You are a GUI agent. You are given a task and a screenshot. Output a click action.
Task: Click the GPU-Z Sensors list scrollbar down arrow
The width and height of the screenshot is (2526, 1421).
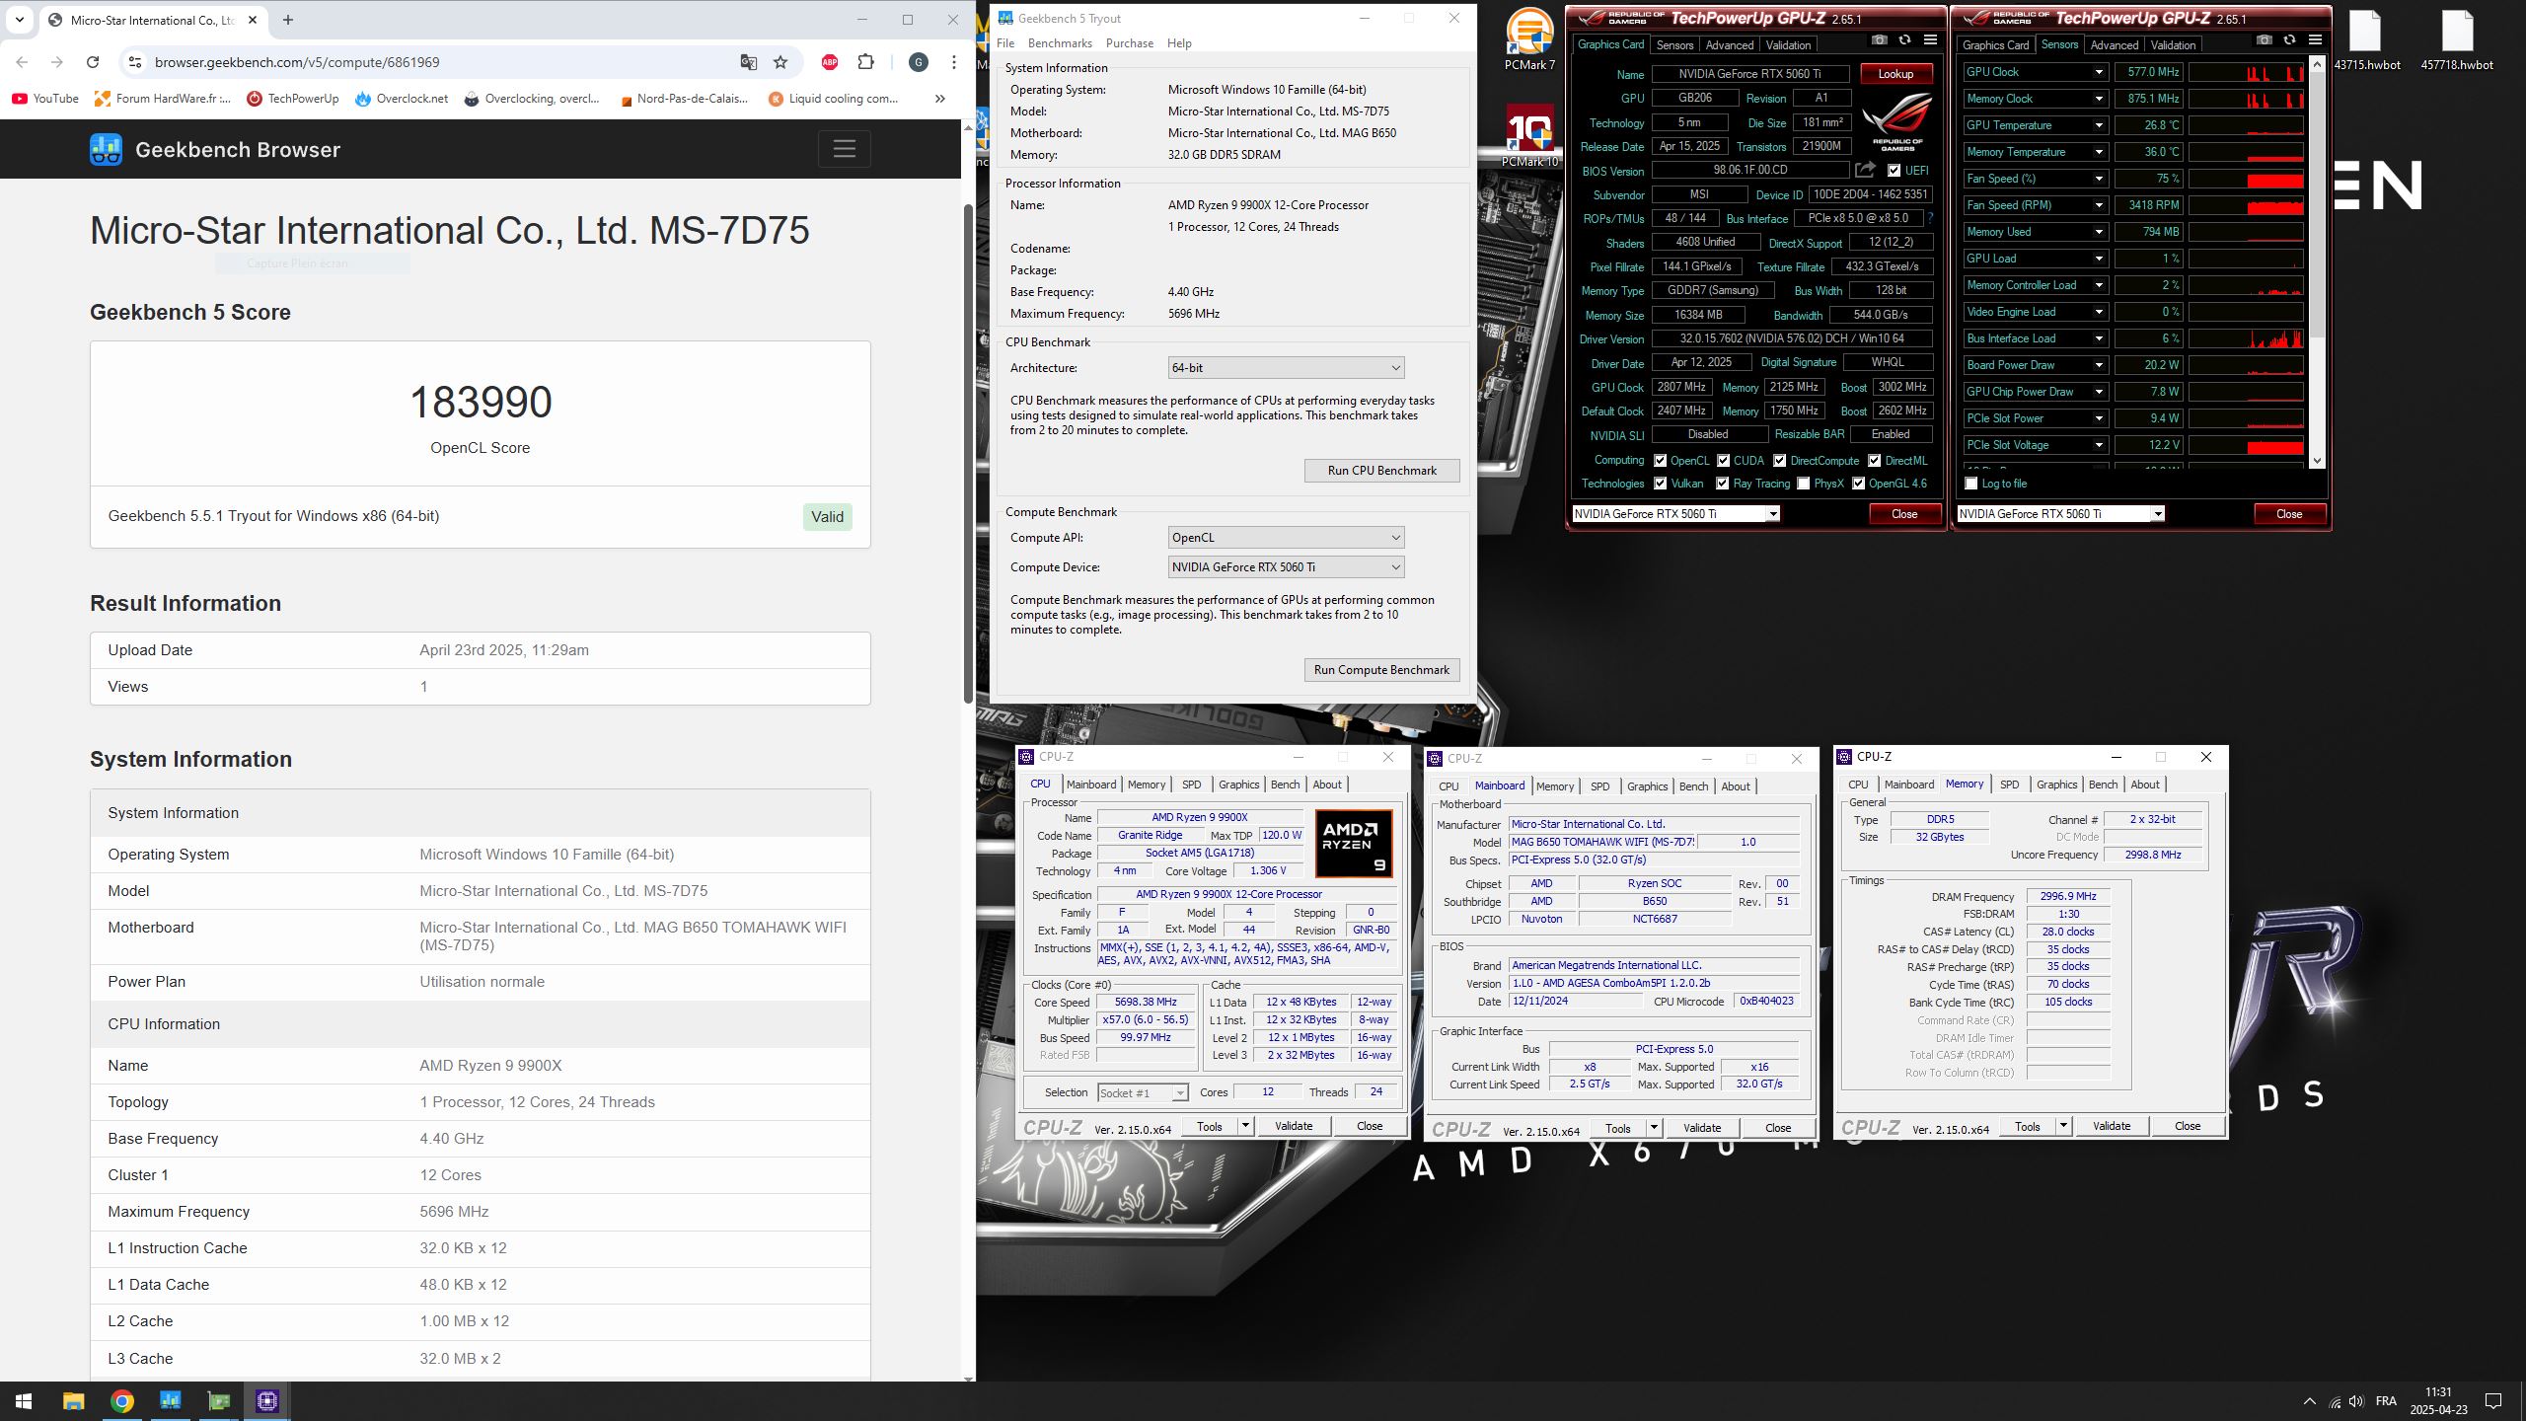pos(2318,461)
